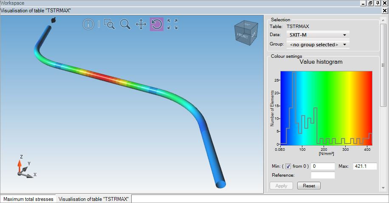
Task: Open the Data dropdown showing SXIT-M
Action: [x=317, y=35]
